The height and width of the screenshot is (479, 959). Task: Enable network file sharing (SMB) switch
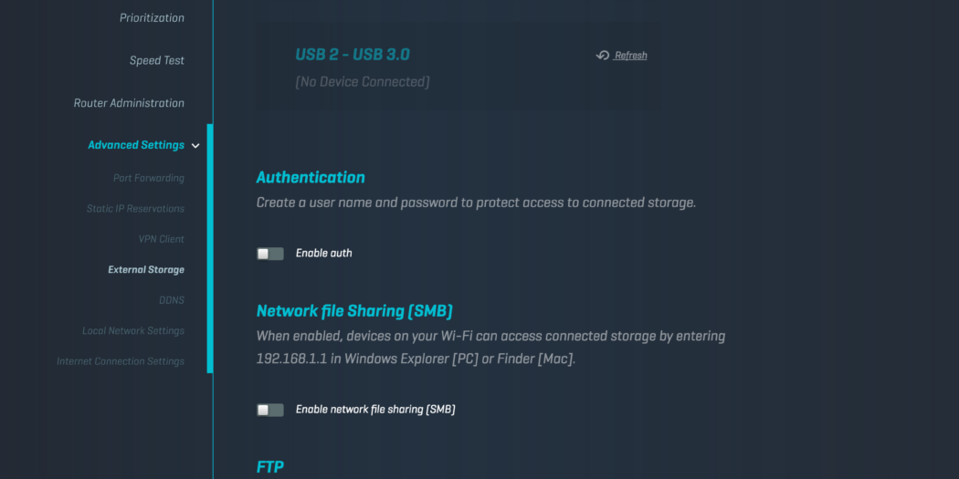[270, 410]
